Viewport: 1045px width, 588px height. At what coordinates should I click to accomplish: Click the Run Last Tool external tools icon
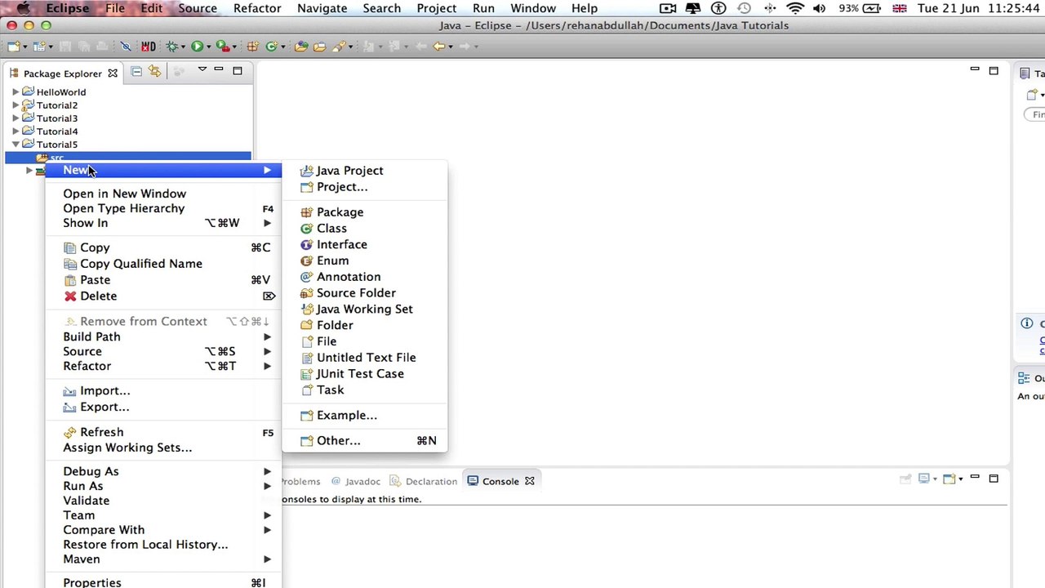click(221, 47)
